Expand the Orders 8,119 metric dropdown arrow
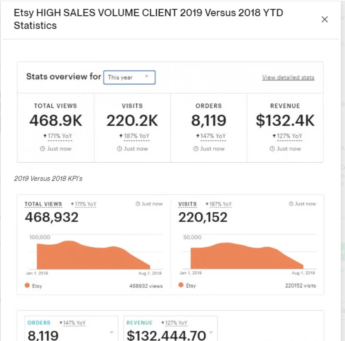Screen dimensions: 345x341 (112, 332)
